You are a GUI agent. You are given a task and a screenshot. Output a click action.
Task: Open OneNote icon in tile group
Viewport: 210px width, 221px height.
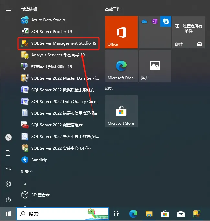pyautogui.click(x=155, y=21)
